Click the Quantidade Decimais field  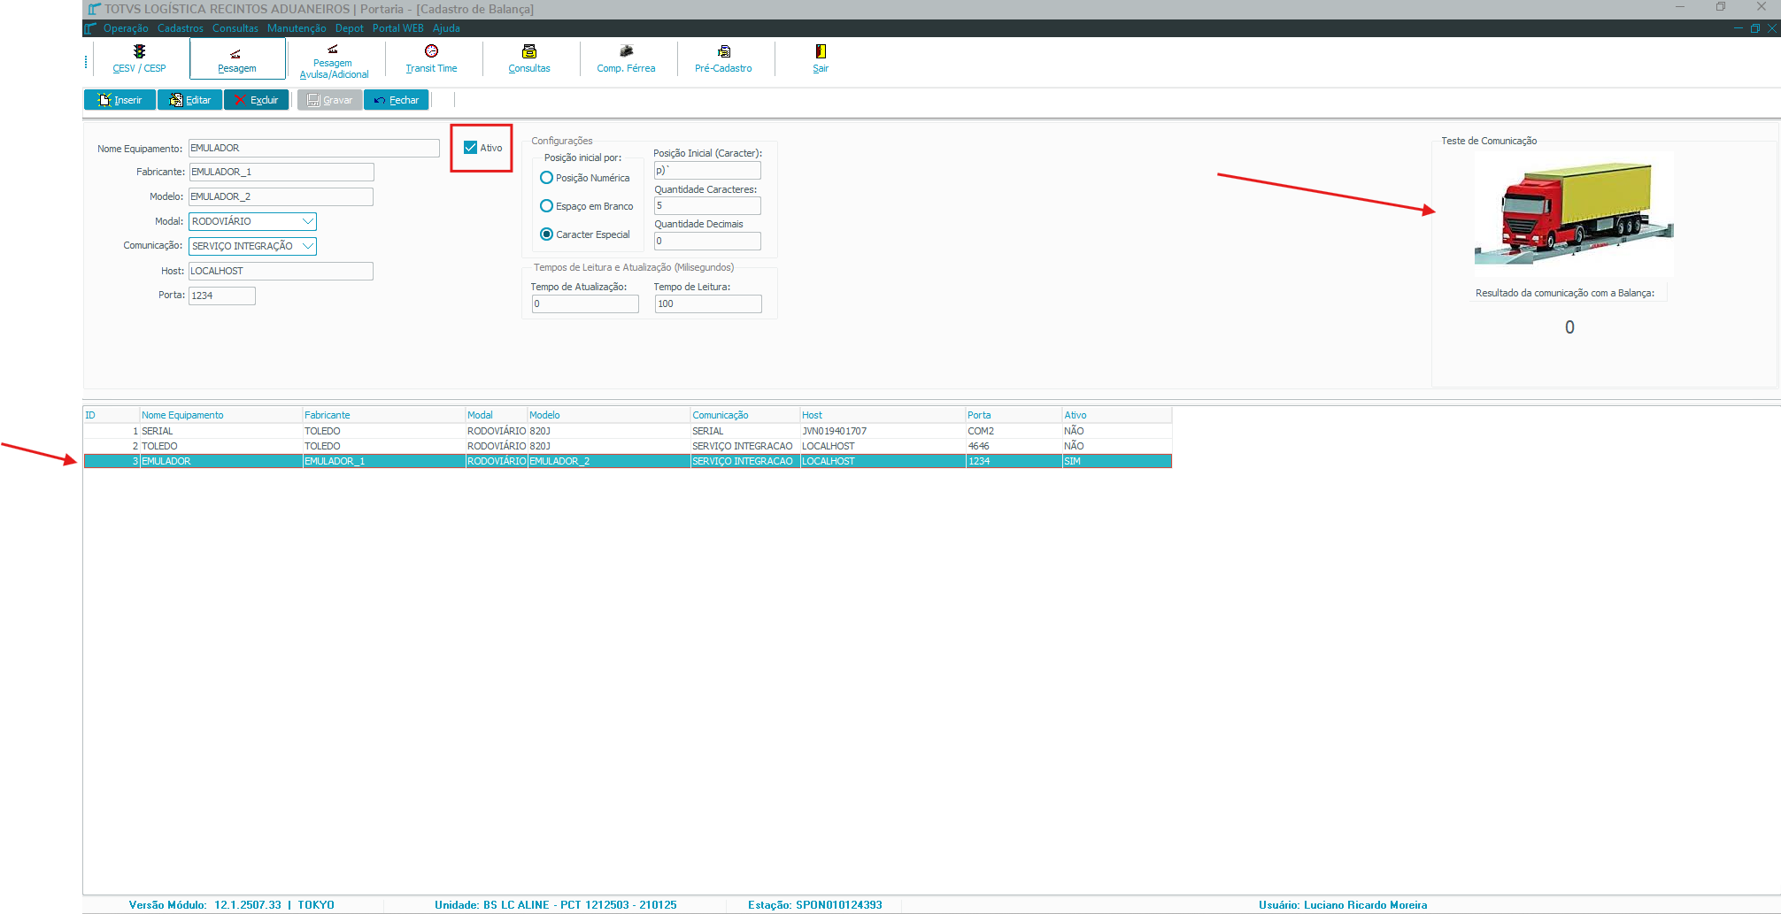click(707, 241)
